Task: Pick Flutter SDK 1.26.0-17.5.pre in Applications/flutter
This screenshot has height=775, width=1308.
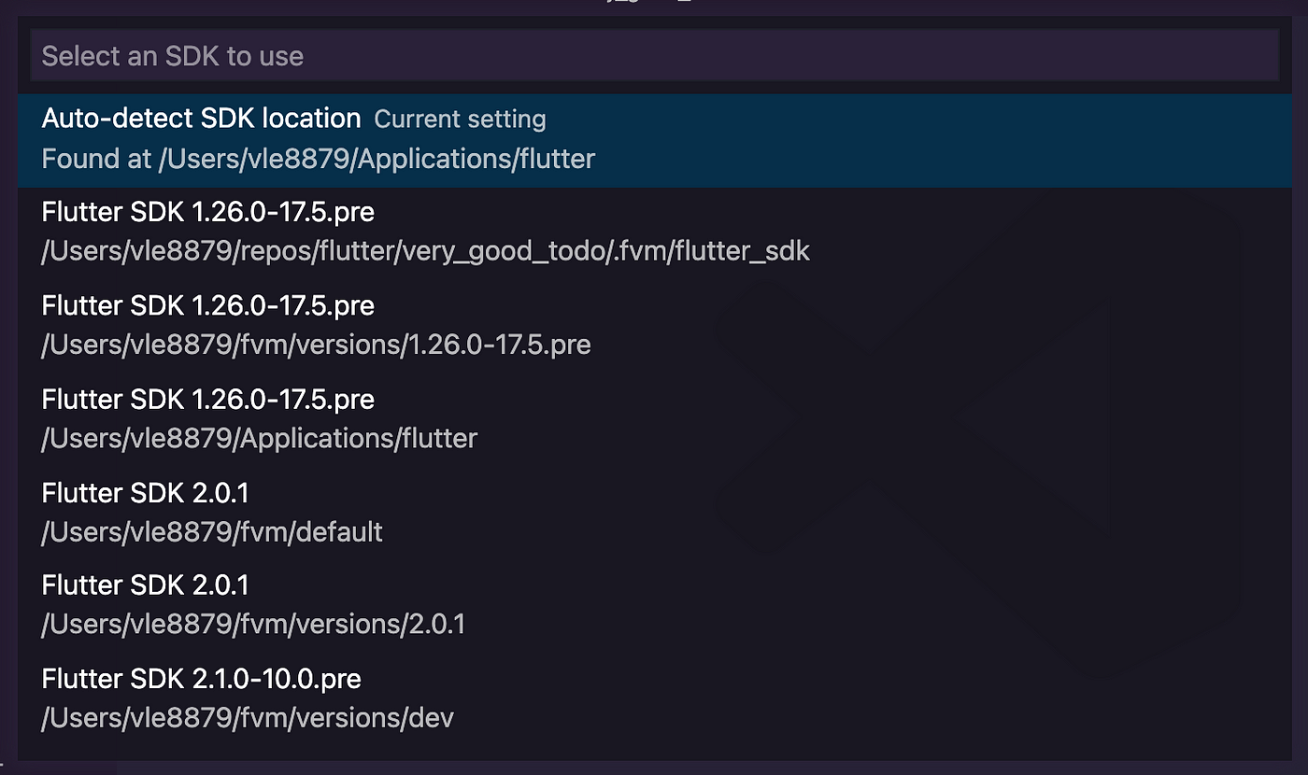Action: pyautogui.click(x=654, y=420)
